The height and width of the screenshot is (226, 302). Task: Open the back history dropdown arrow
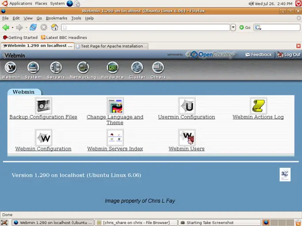pyautogui.click(x=12, y=28)
